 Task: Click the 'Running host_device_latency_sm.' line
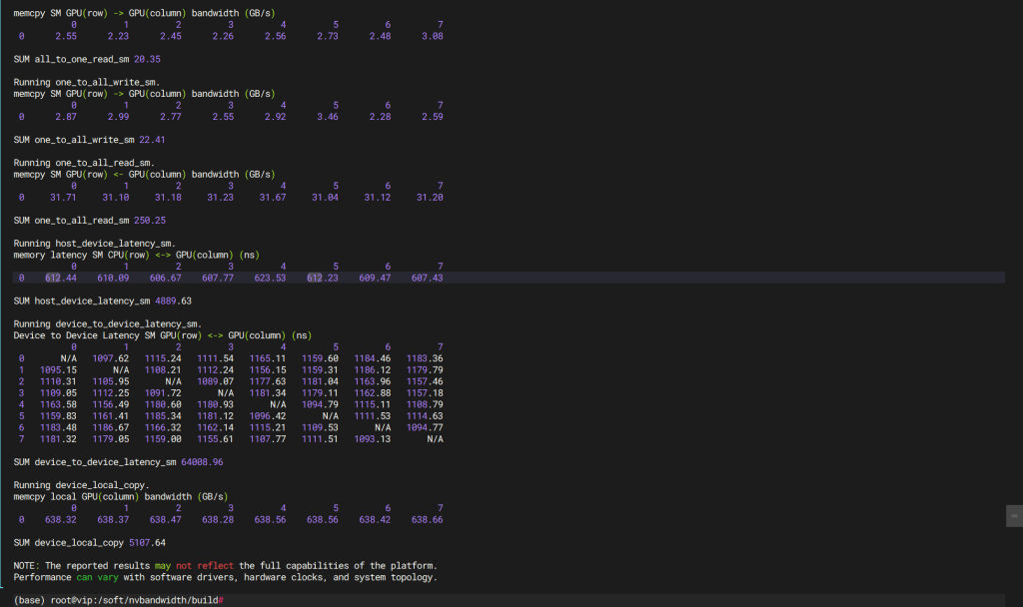(95, 243)
